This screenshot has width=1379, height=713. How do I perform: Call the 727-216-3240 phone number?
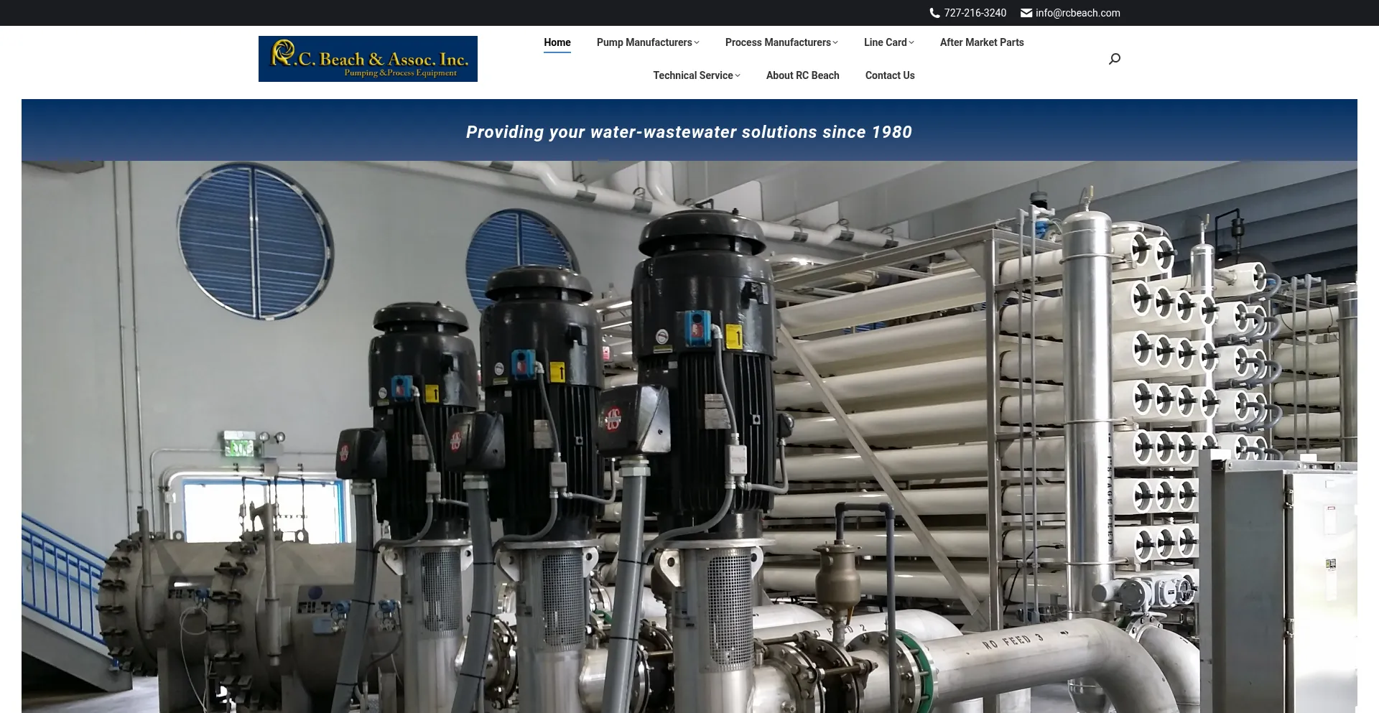(975, 13)
